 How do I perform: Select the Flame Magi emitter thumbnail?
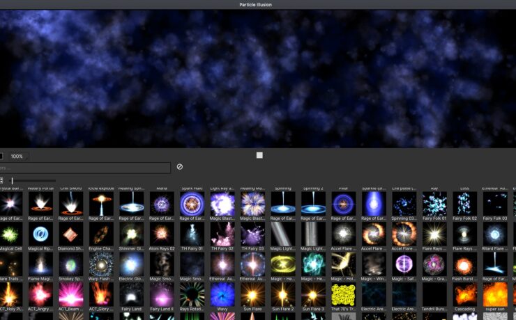[x=40, y=264]
